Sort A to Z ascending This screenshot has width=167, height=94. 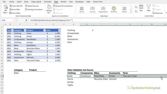(136, 7)
